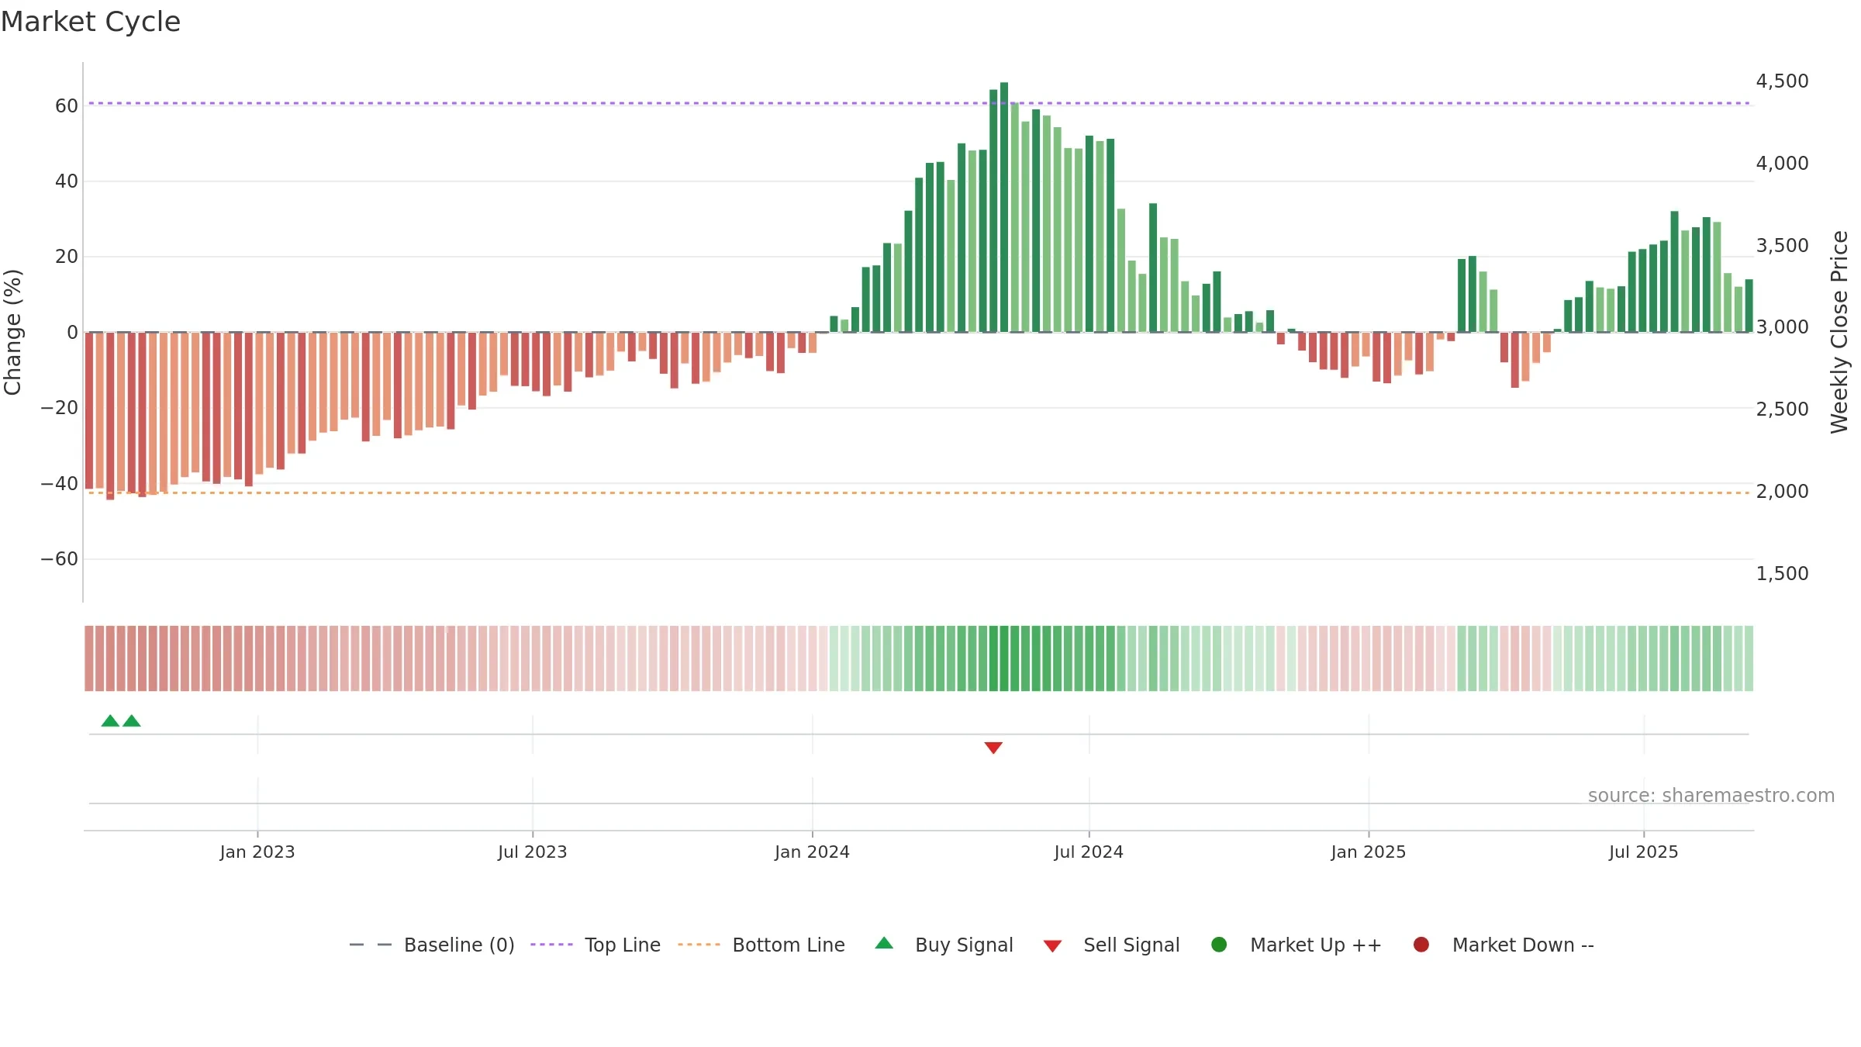Click the red Market Down legend dot
The height and width of the screenshot is (1047, 1861).
click(x=1421, y=945)
